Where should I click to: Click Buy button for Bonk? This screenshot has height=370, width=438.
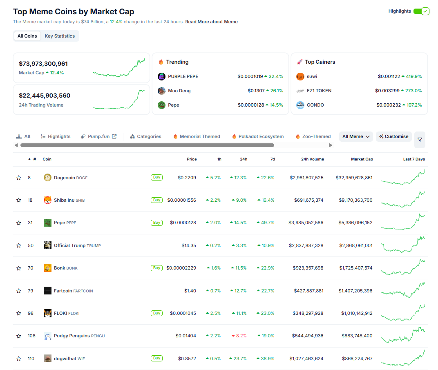point(157,268)
